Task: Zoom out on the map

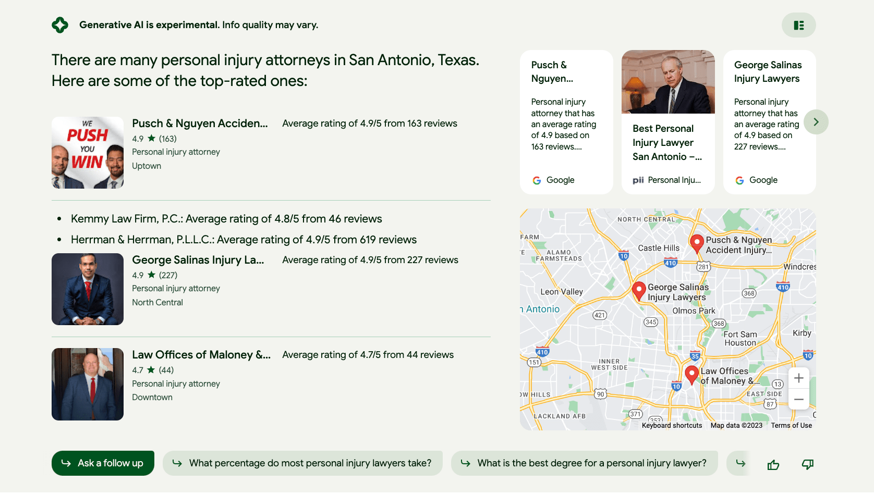Action: [x=799, y=400]
